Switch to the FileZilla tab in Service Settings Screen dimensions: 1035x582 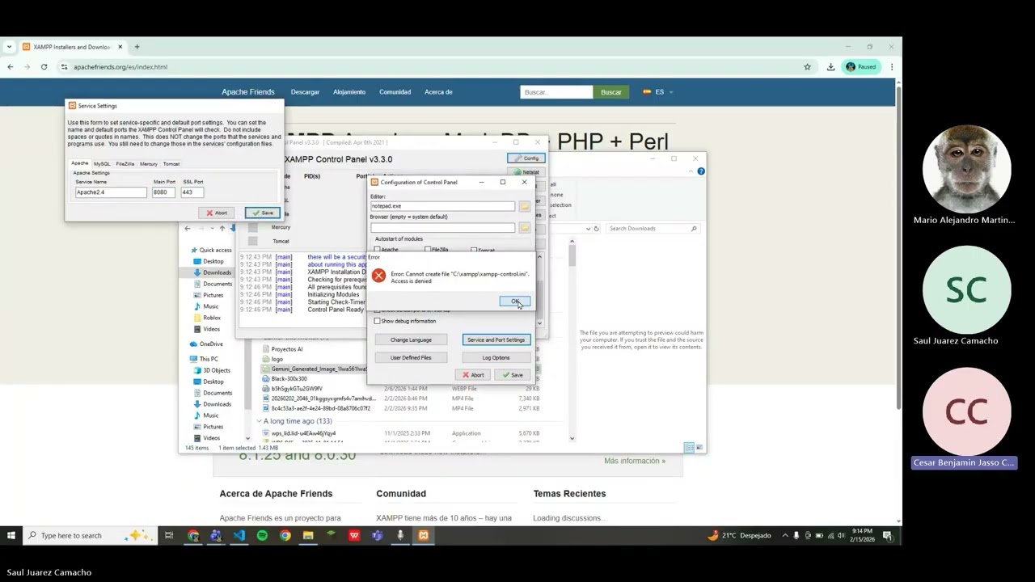[x=125, y=164]
